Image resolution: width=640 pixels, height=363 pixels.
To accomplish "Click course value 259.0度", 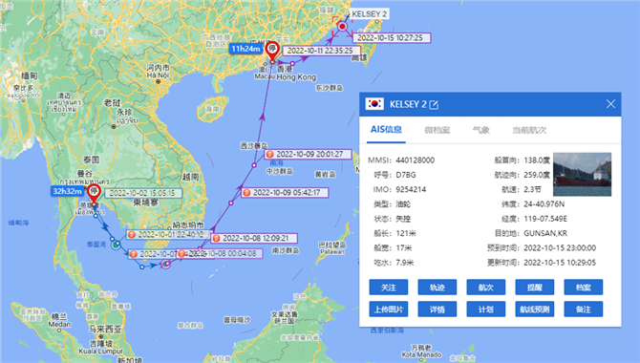I will coord(537,175).
